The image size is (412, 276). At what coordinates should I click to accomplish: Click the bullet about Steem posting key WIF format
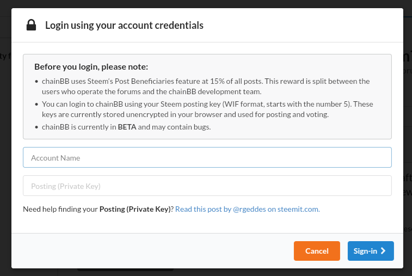[207, 109]
